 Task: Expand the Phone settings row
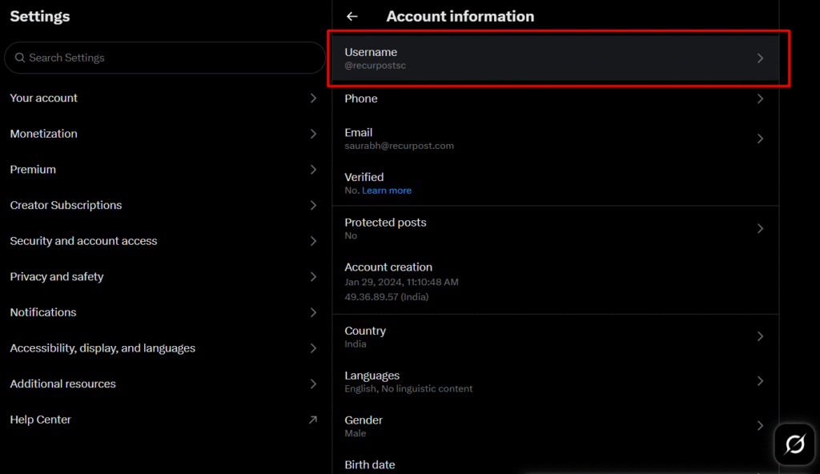tap(556, 98)
